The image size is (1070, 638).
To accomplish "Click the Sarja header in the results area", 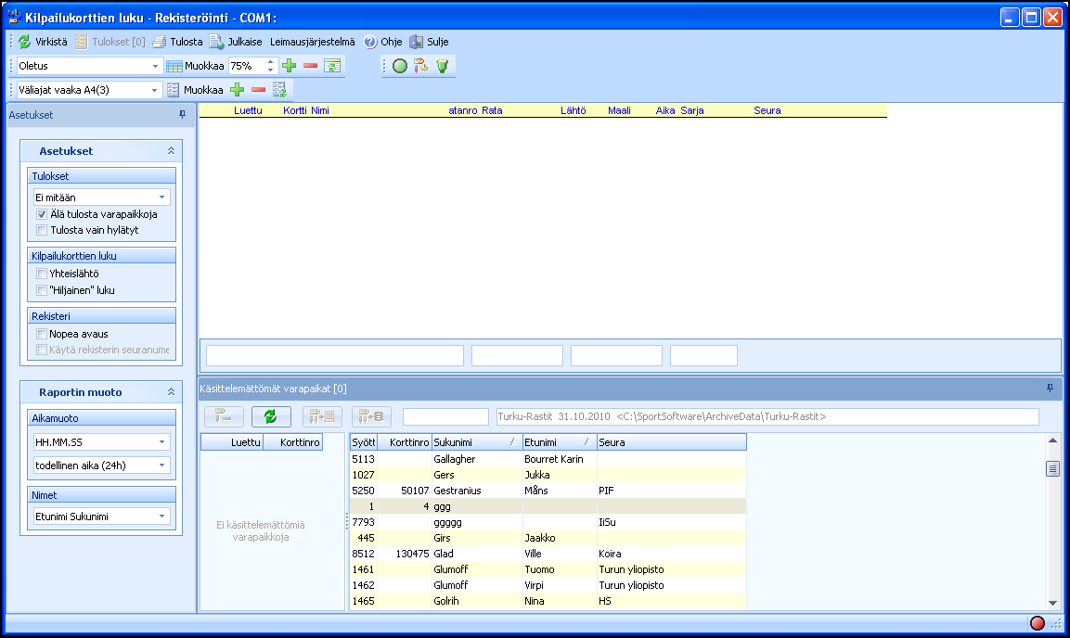I will [692, 110].
